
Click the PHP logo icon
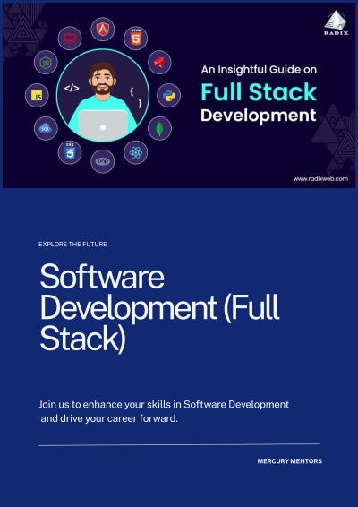102,161
